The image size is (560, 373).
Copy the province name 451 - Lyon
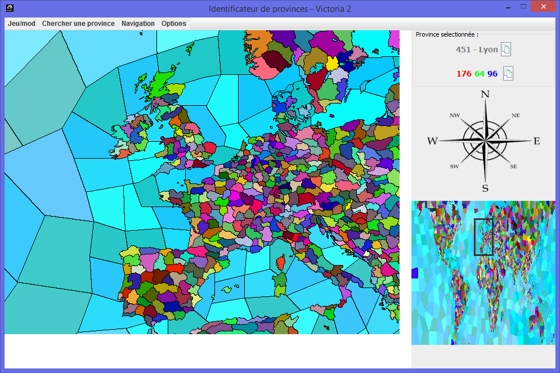pyautogui.click(x=505, y=50)
